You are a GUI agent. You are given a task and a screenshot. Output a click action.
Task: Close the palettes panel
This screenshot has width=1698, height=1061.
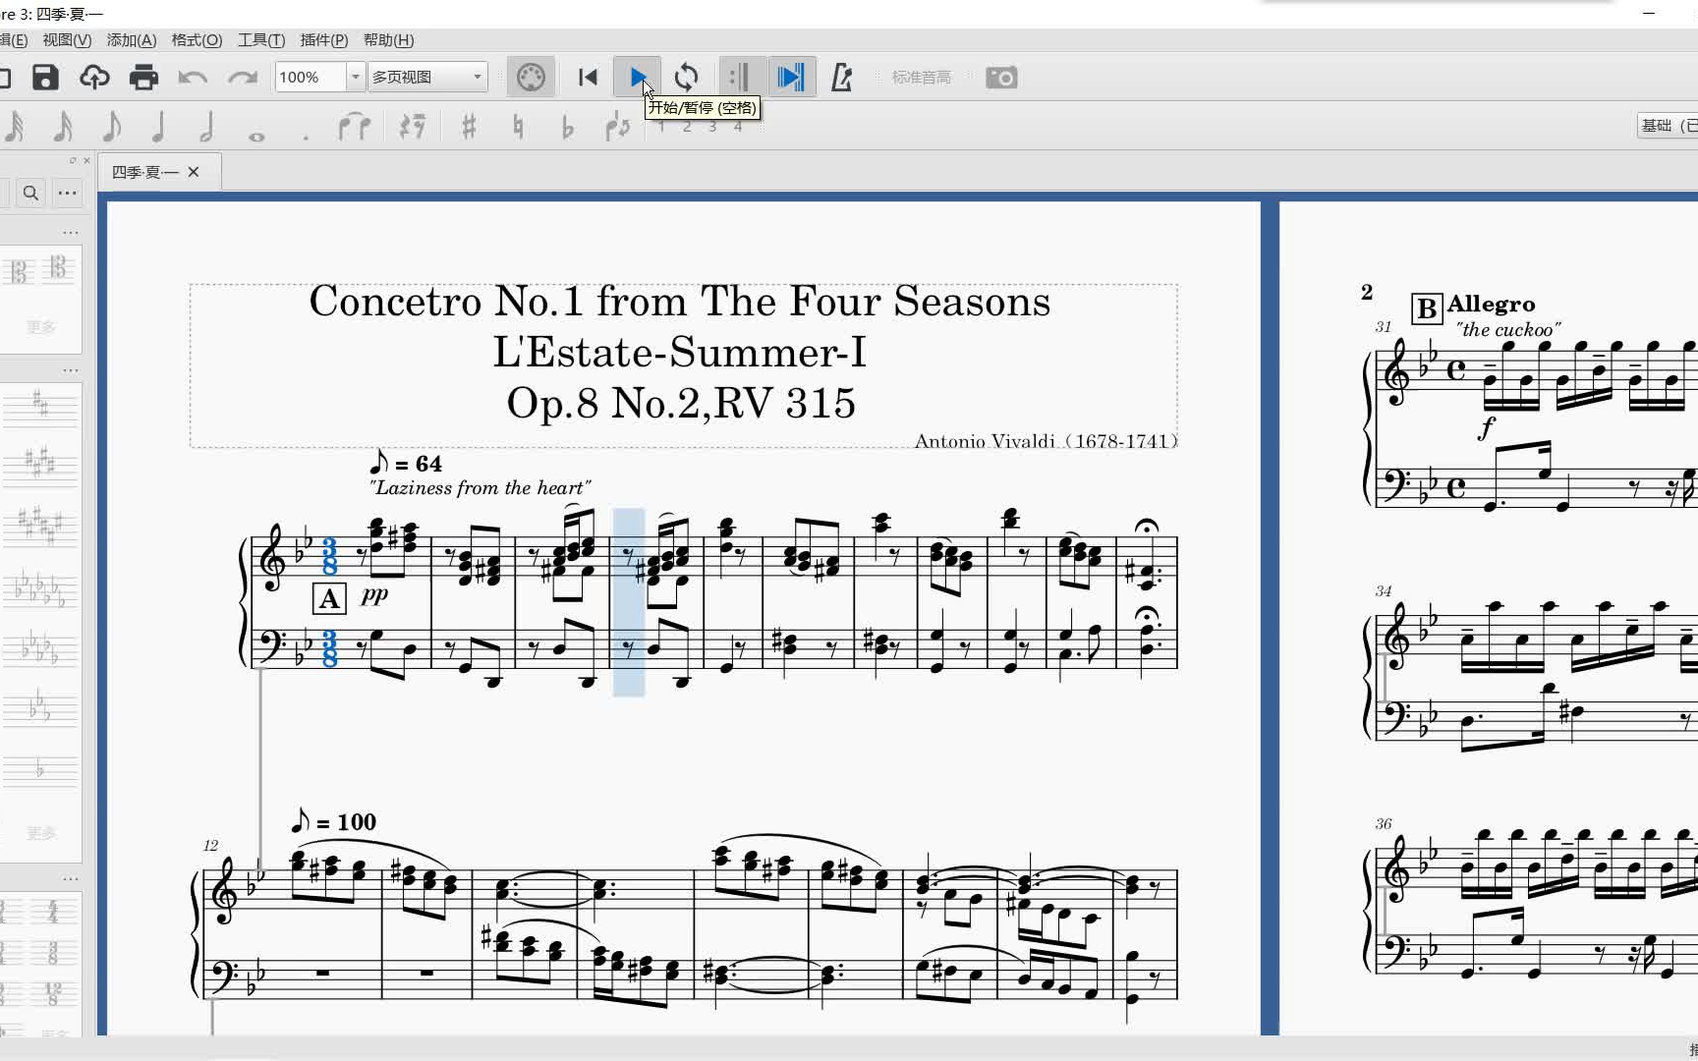point(86,160)
